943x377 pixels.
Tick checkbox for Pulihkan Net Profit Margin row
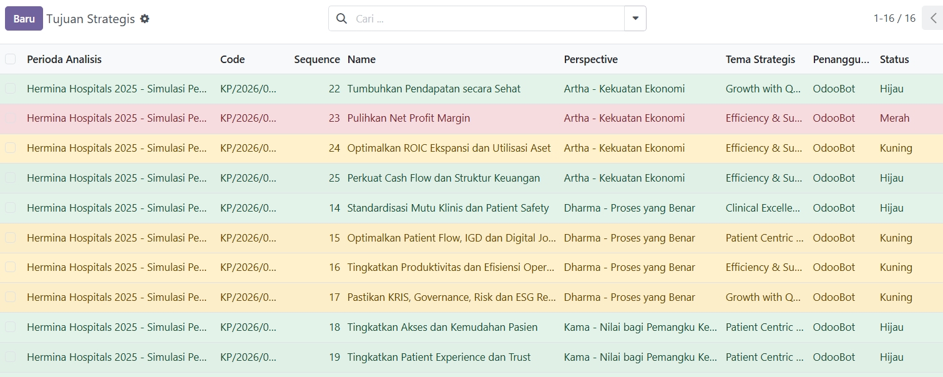pos(11,118)
